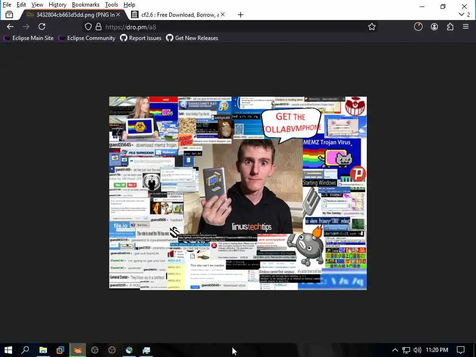
Task: Close the 3432804cb663d5dd.png tab
Action: [118, 14]
